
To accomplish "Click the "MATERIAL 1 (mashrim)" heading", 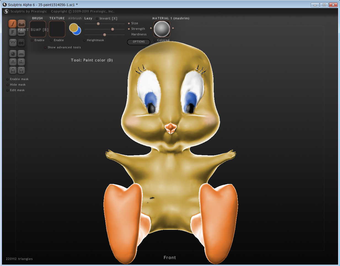I will 171,18.
